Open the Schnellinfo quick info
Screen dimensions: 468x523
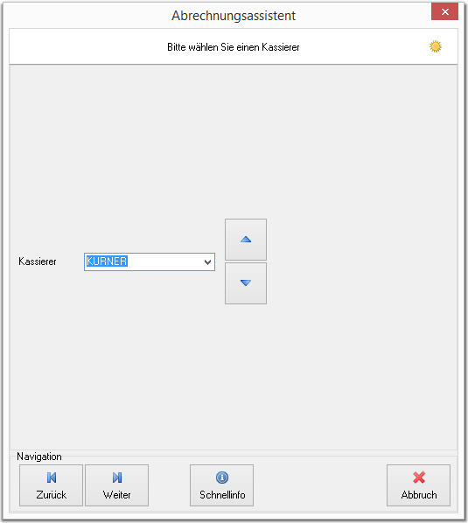pyautogui.click(x=222, y=485)
